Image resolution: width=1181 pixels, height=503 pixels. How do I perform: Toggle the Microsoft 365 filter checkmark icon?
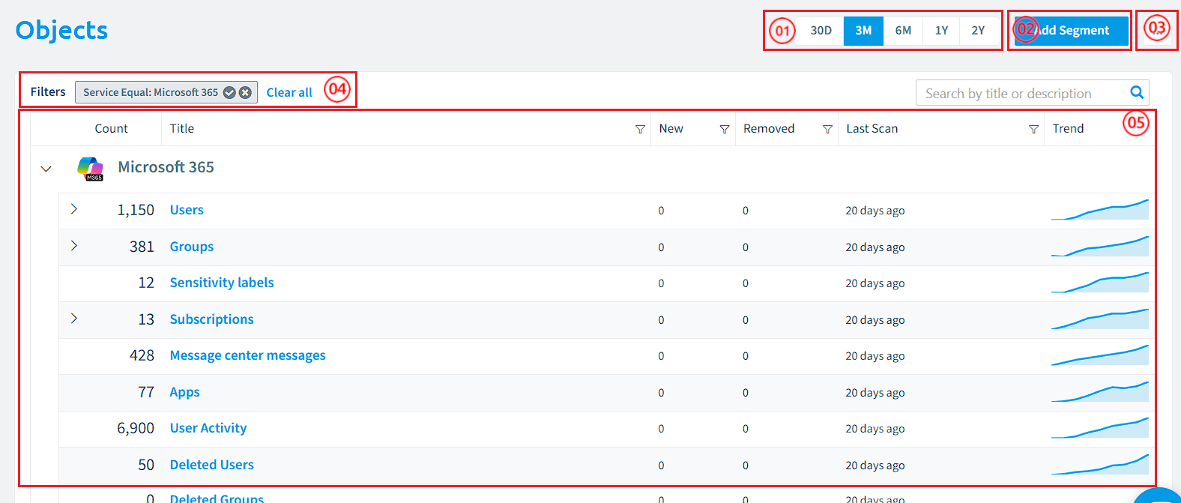click(229, 92)
